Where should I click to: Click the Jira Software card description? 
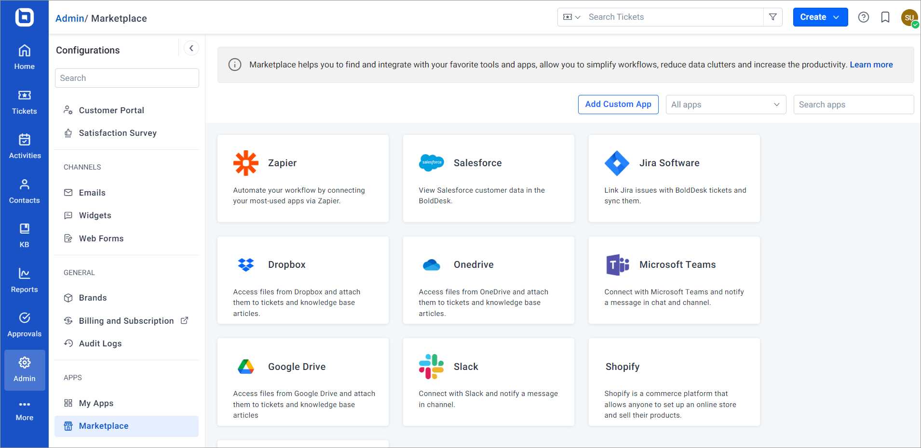[x=675, y=196]
